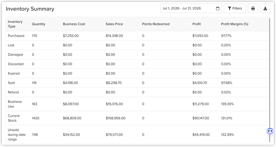Image resolution: width=276 pixels, height=147 pixels.
Task: Click the Inventory Summary page title
Action: pos(30,9)
